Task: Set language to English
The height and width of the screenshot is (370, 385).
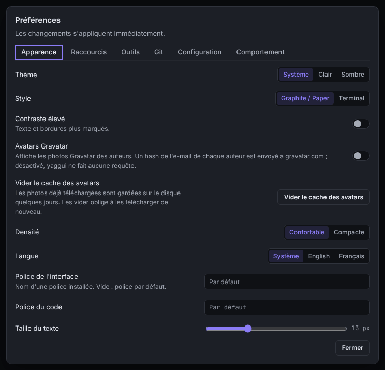Action: pyautogui.click(x=319, y=256)
